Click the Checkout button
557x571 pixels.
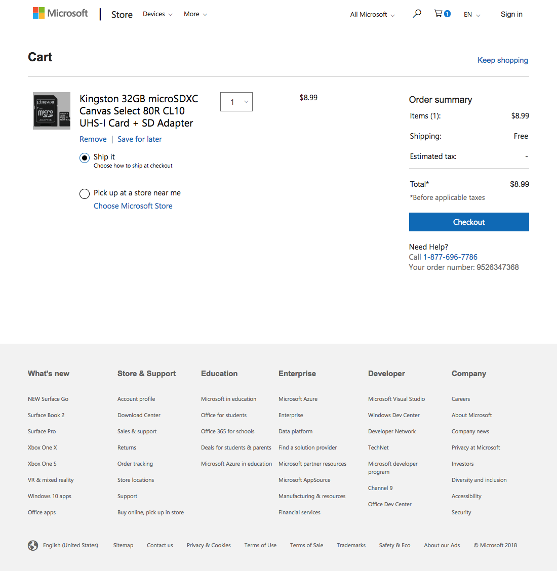(x=468, y=222)
